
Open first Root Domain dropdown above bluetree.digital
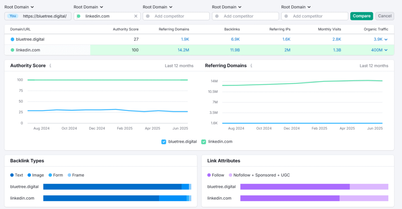[19, 7]
